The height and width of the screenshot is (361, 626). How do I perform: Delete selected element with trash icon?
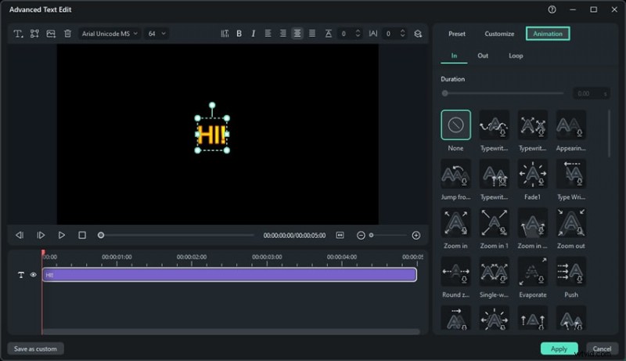(x=67, y=34)
